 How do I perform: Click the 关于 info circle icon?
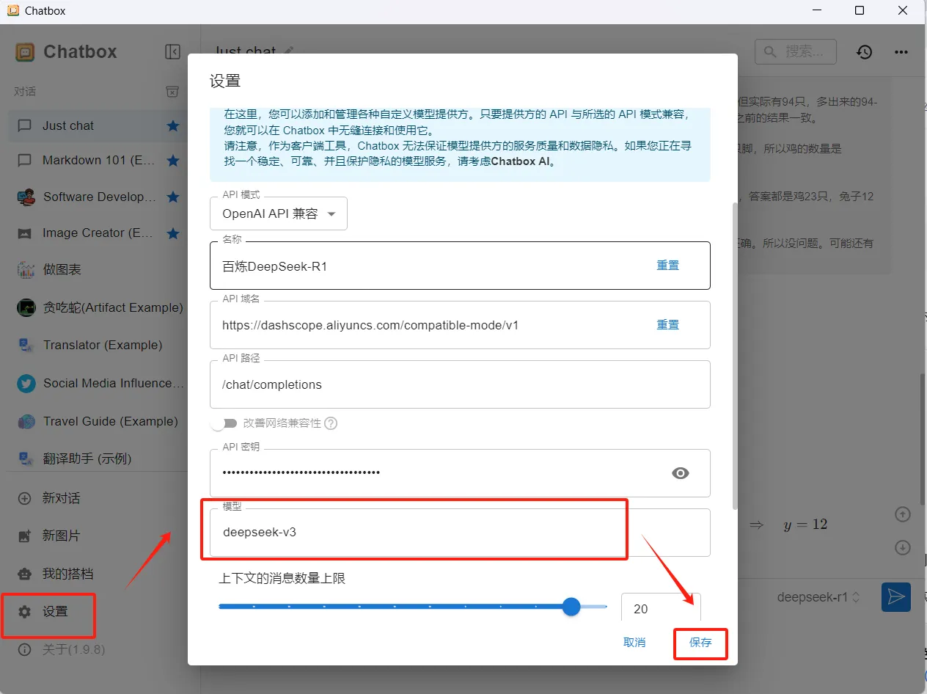coord(24,649)
